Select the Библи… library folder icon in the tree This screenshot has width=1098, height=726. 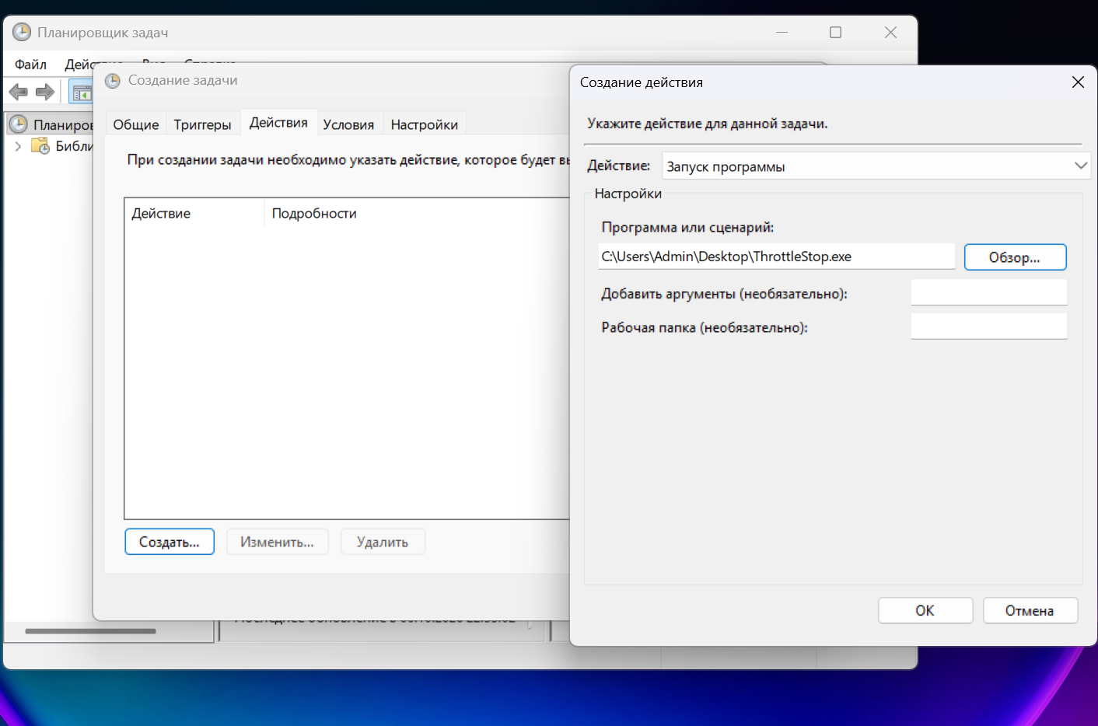(40, 146)
